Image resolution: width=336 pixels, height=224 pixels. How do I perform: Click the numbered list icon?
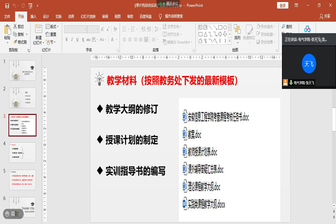[x=133, y=29]
